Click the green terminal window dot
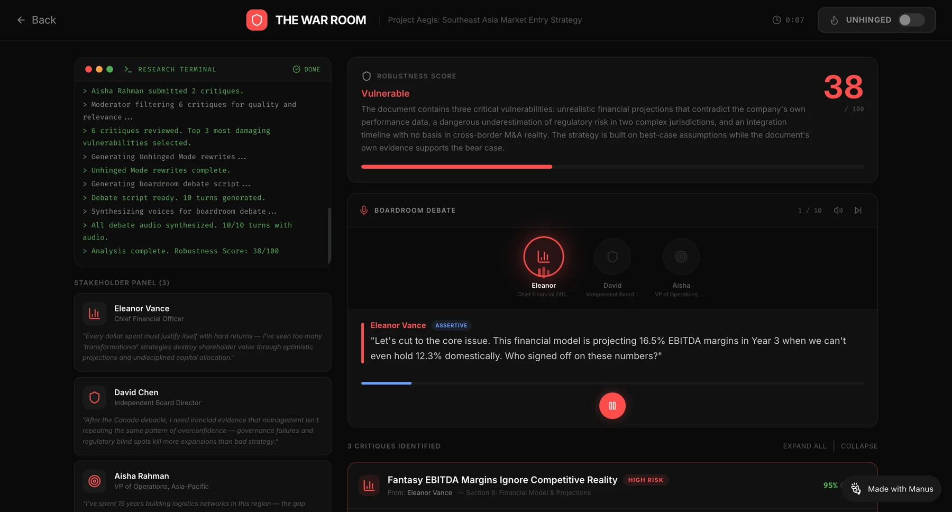This screenshot has width=952, height=512. pyautogui.click(x=109, y=69)
